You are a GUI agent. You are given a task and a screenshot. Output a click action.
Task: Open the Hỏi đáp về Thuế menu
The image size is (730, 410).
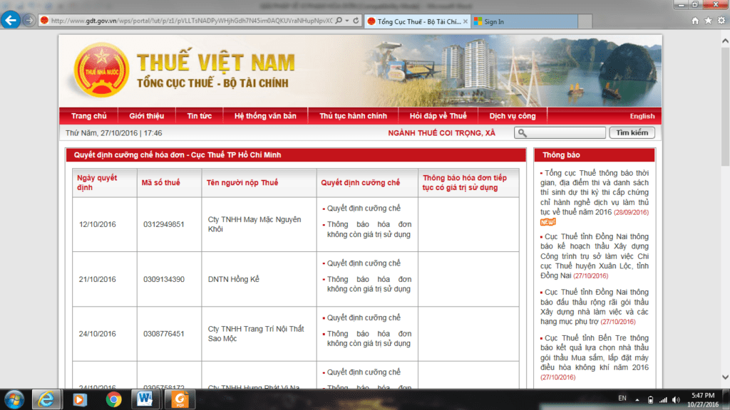(438, 116)
